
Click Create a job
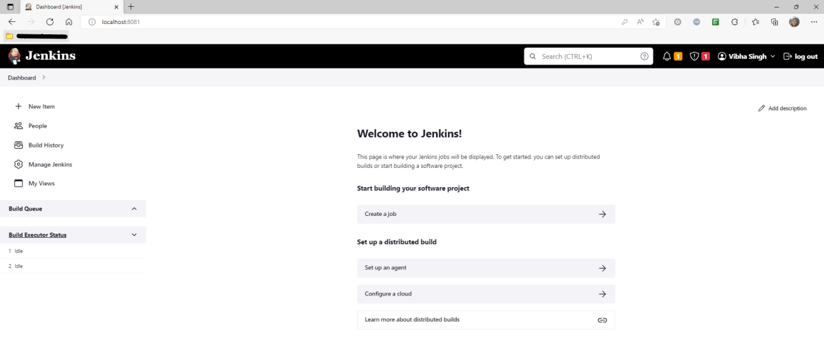[485, 214]
